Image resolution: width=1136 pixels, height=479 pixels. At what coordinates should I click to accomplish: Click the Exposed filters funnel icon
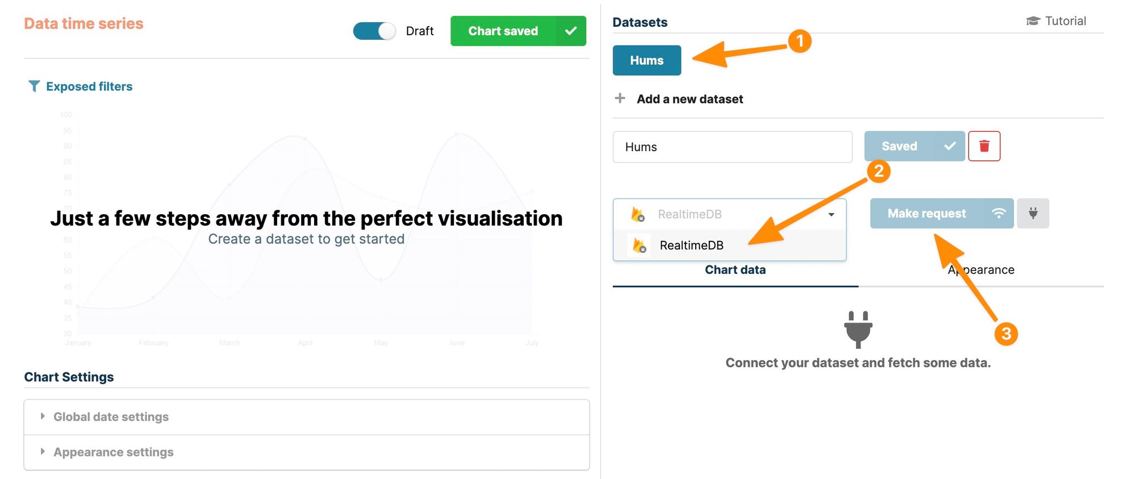coord(34,86)
